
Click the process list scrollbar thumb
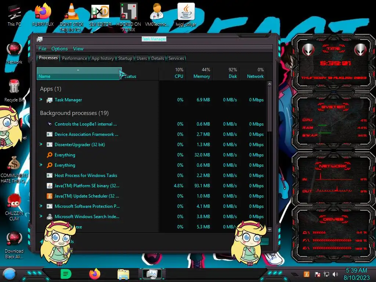pyautogui.click(x=270, y=109)
